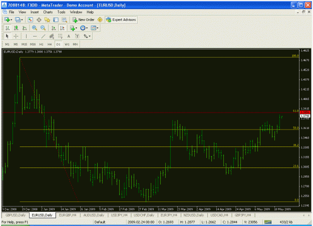The width and height of the screenshot is (313, 226).
Task: Switch to the AUDUSD,Daily chart tab
Action: (x=94, y=215)
